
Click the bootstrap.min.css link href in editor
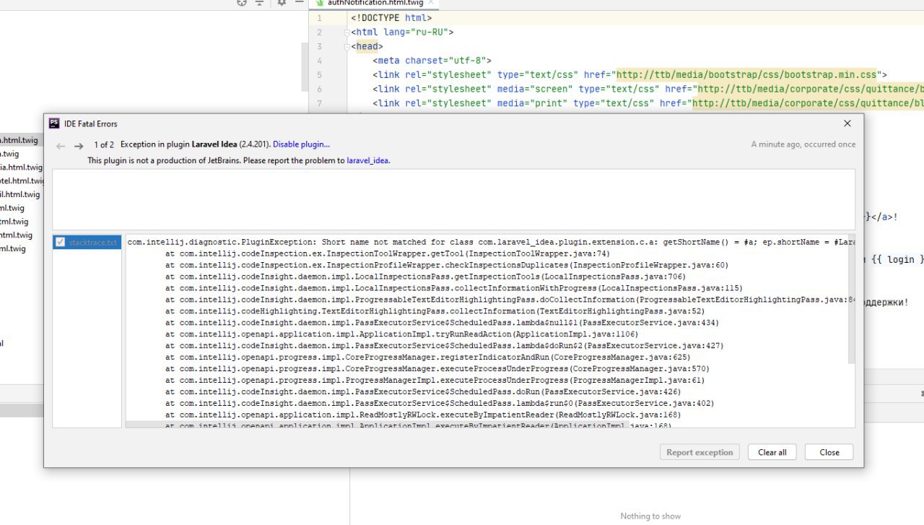point(746,75)
